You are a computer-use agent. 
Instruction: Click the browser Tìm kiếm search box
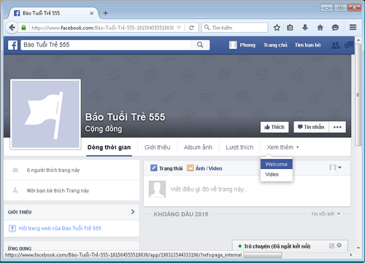coord(235,28)
